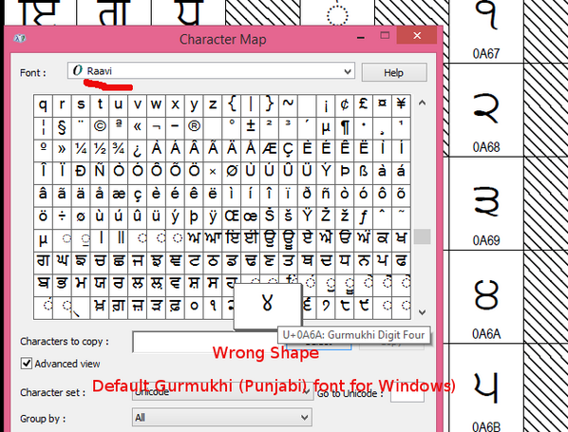The width and height of the screenshot is (568, 432).
Task: Click the Character Map app icon in the title bar
Action: 20,38
